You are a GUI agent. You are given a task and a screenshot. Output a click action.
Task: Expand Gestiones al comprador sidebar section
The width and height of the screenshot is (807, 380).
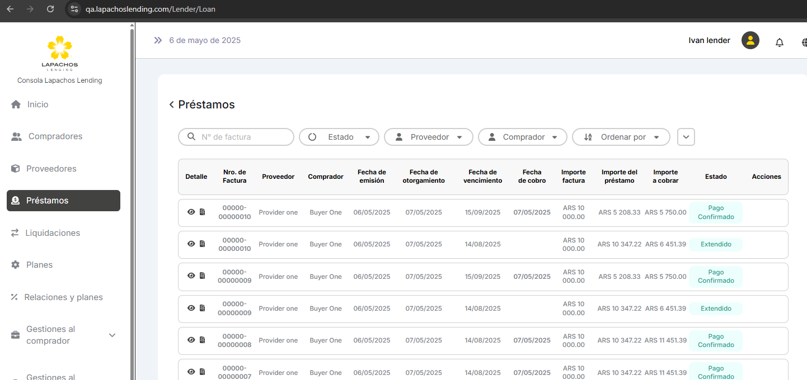point(112,335)
